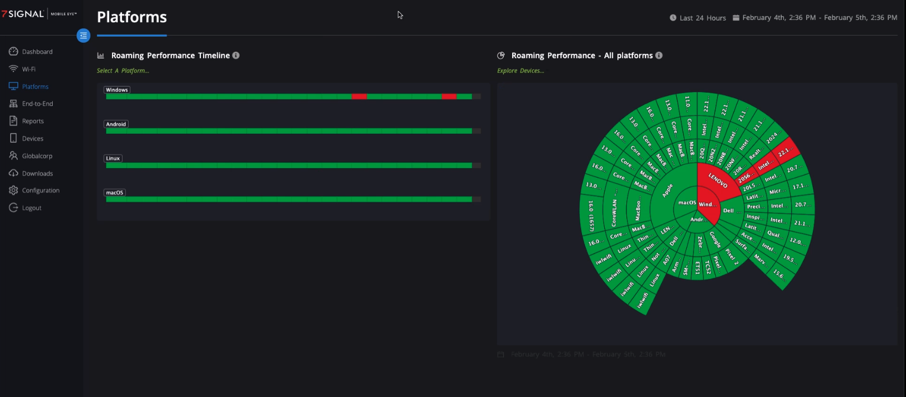This screenshot has height=397, width=906.
Task: Open Reports via its document icon
Action: pyautogui.click(x=13, y=121)
